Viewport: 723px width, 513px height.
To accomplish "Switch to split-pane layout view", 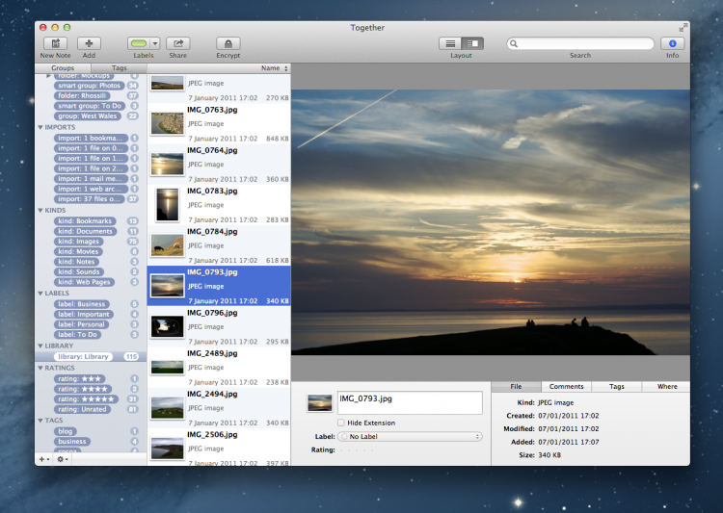I will click(472, 43).
